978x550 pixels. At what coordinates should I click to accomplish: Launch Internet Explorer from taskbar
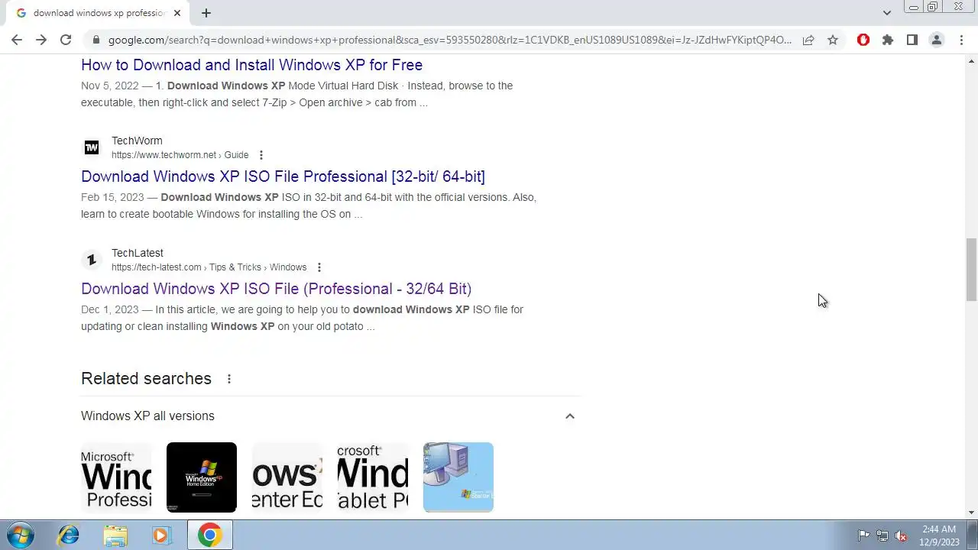(69, 535)
